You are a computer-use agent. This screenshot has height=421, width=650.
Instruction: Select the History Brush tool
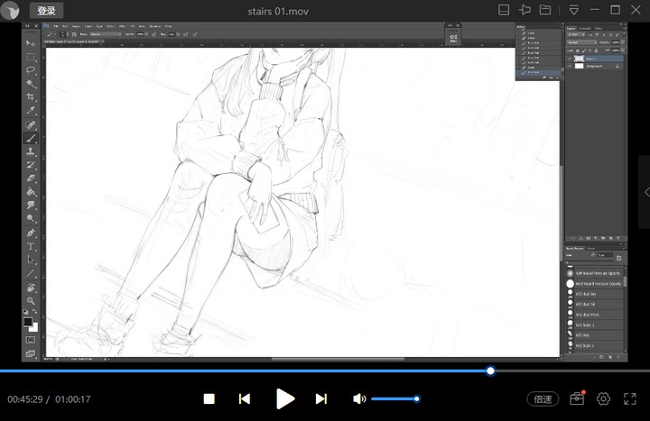click(31, 165)
